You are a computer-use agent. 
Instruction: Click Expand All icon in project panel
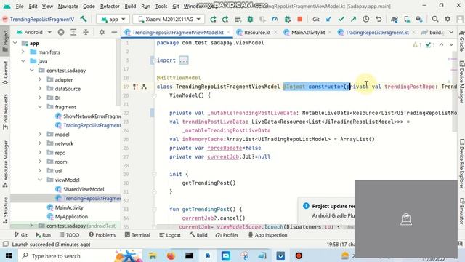click(73, 32)
